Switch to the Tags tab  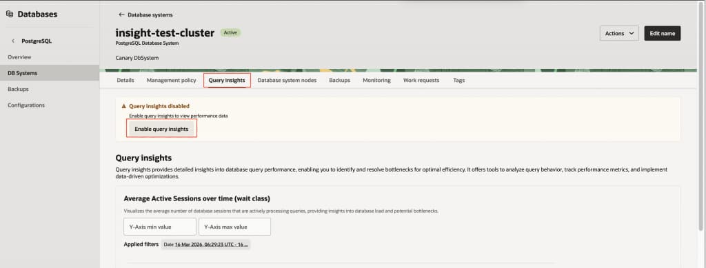(x=458, y=81)
